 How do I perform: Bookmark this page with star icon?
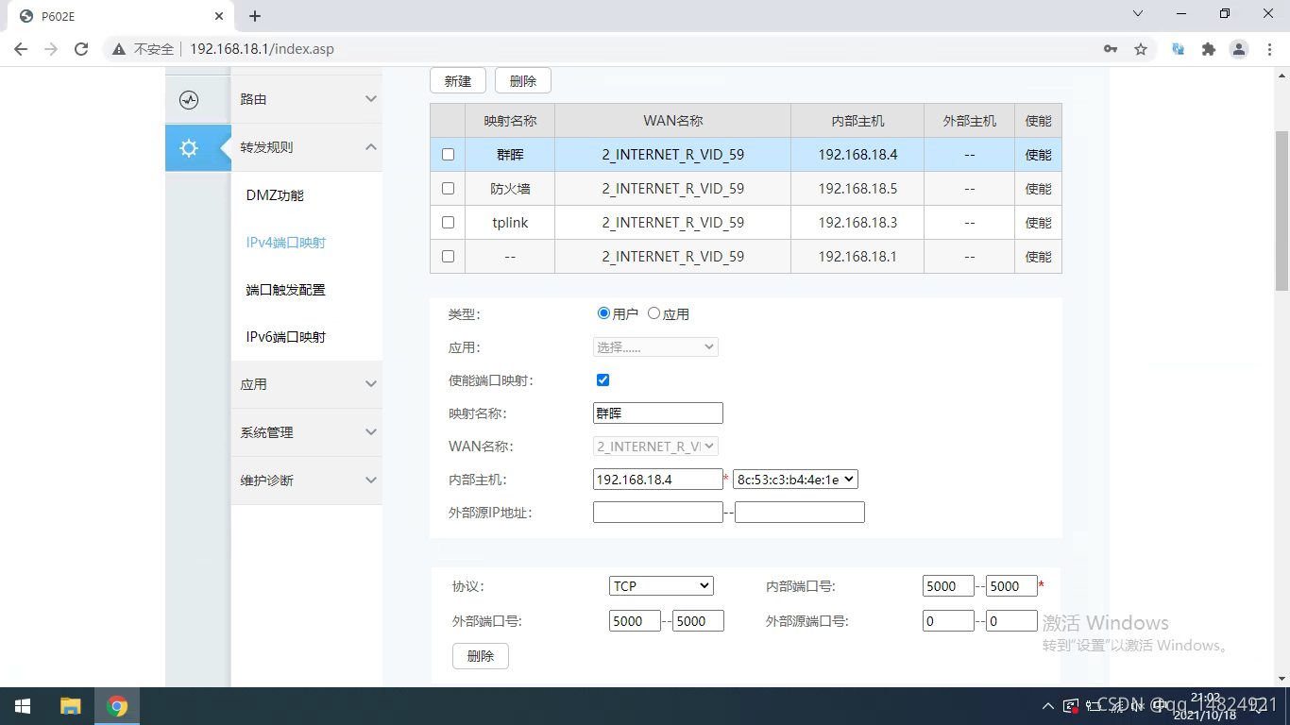pyautogui.click(x=1141, y=49)
